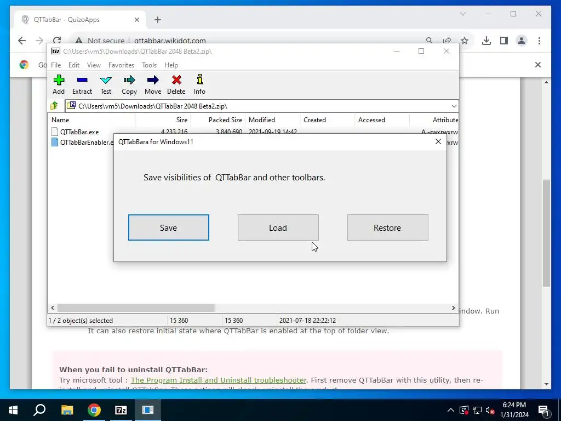Click the Chrome page vertical scrollbar thumb
This screenshot has width=561, height=421.
click(x=546, y=232)
